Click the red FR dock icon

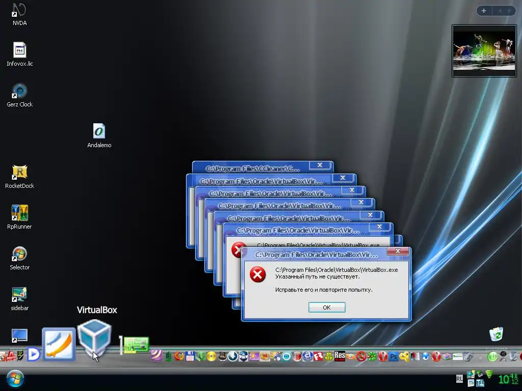[318, 356]
